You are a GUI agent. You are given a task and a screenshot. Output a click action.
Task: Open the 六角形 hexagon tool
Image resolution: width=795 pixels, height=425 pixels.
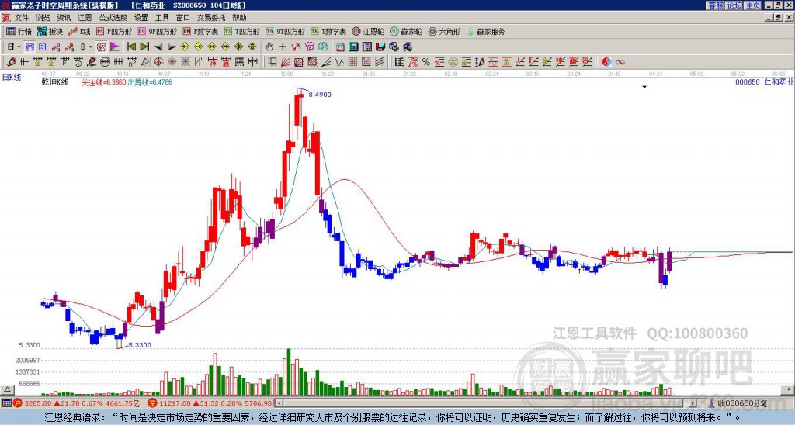click(x=444, y=32)
